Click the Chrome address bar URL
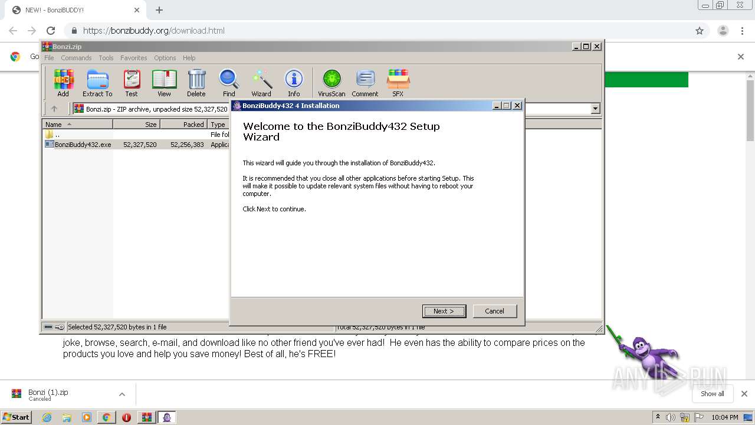The height and width of the screenshot is (425, 755). pos(154,31)
